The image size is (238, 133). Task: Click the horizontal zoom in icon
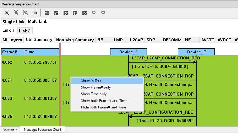[7, 13]
